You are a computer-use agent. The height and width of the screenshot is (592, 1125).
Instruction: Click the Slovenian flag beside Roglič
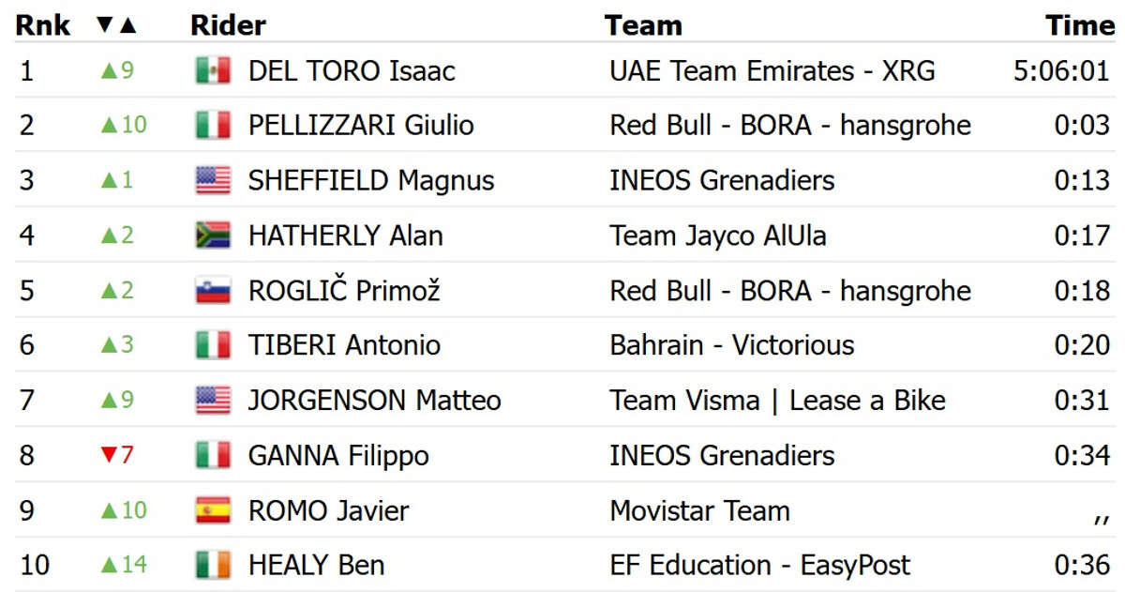213,290
